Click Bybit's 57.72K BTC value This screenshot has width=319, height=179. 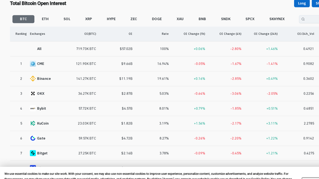[x=87, y=108]
